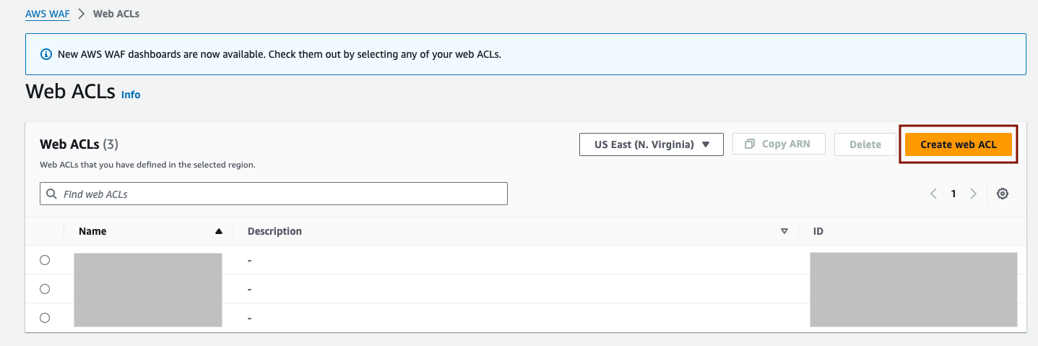Click the ID column header
Viewport: 1038px width, 346px height.
coord(818,232)
